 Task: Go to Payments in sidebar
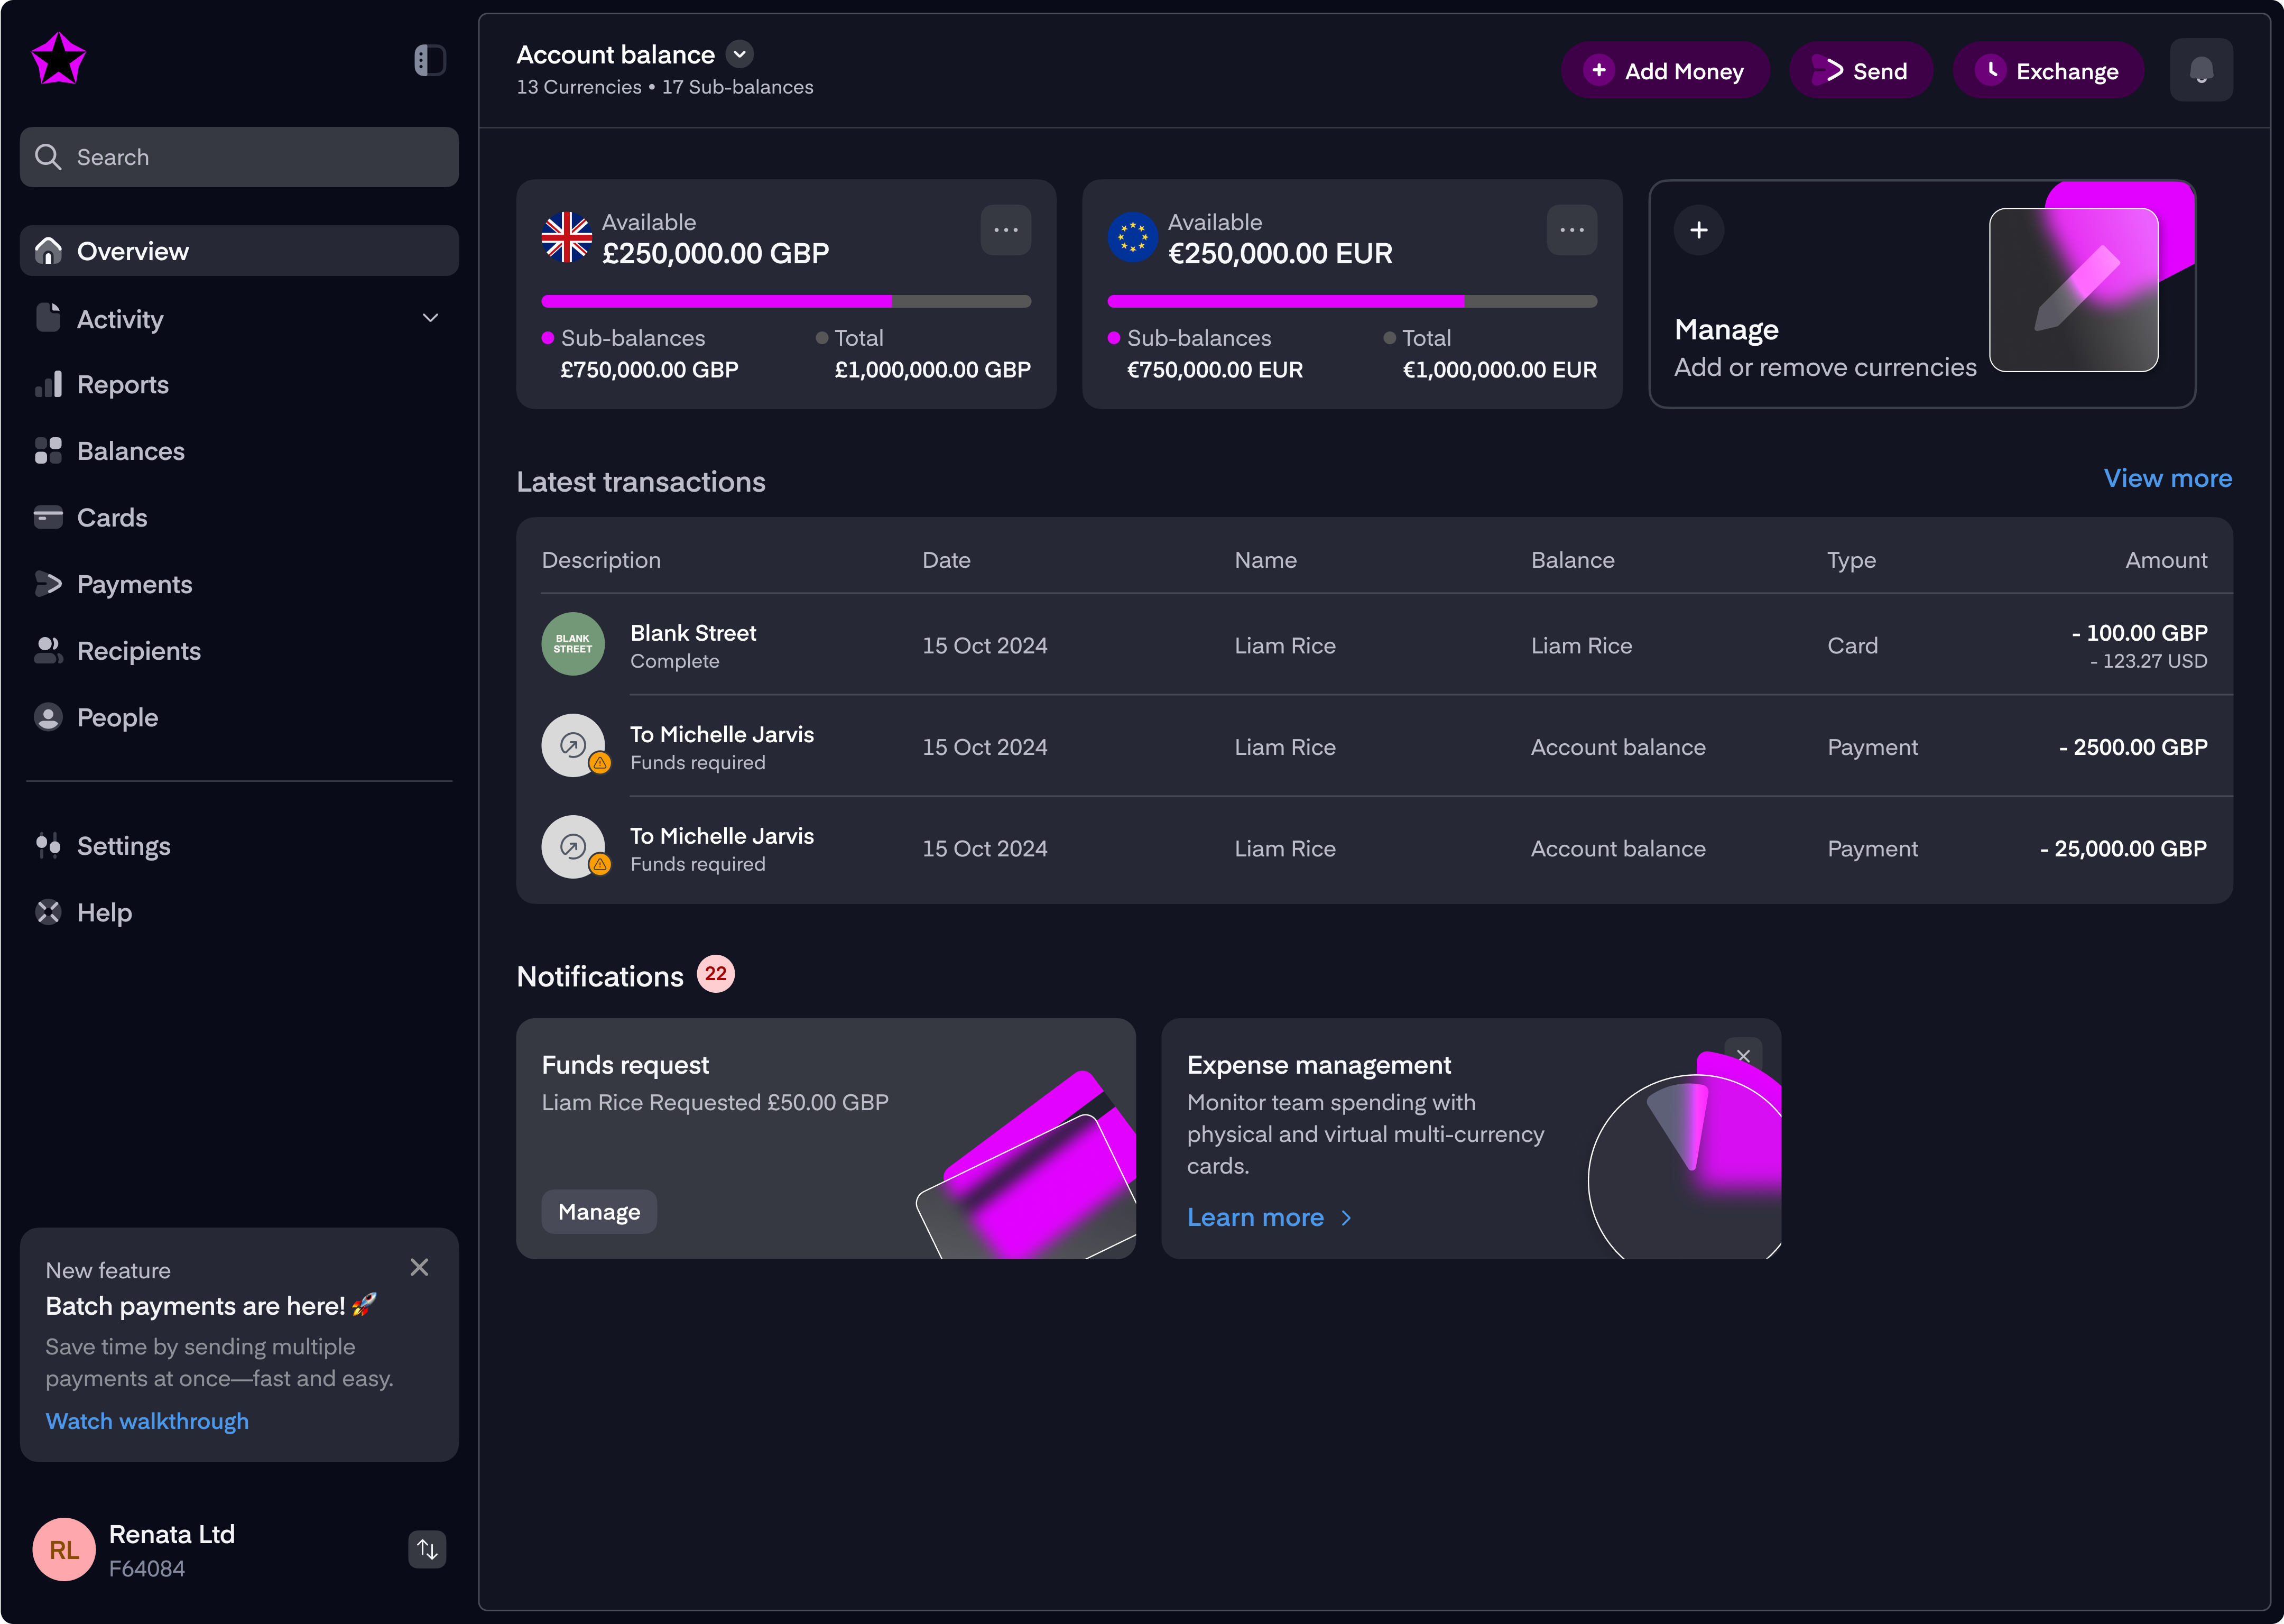(x=134, y=584)
